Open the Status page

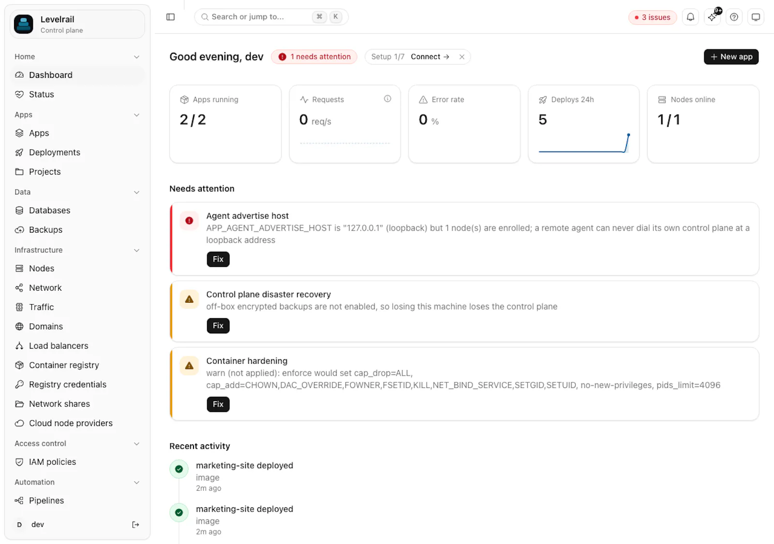click(x=77, y=94)
